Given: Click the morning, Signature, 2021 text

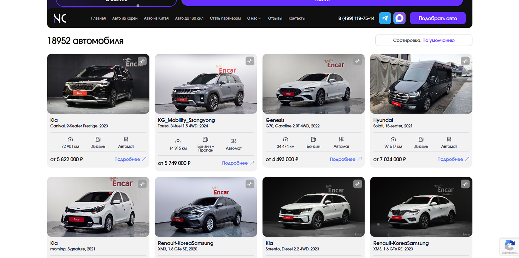Looking at the screenshot, I should tap(73, 249).
